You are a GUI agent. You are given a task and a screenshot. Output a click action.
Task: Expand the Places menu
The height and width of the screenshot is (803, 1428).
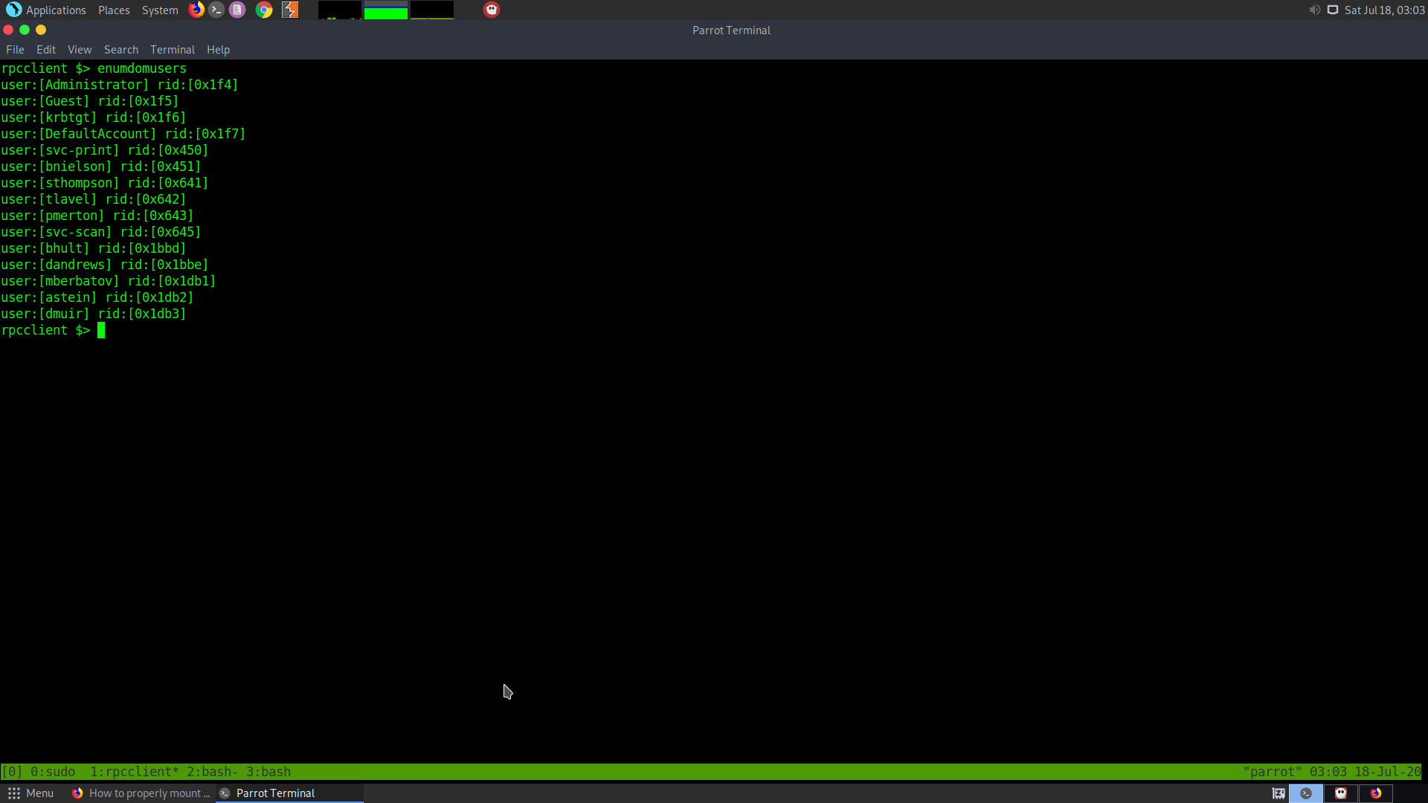[114, 10]
